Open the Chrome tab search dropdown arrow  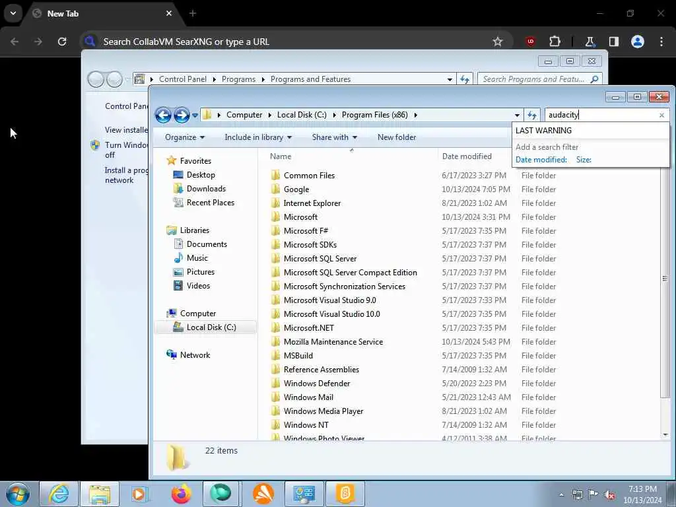[x=13, y=13]
